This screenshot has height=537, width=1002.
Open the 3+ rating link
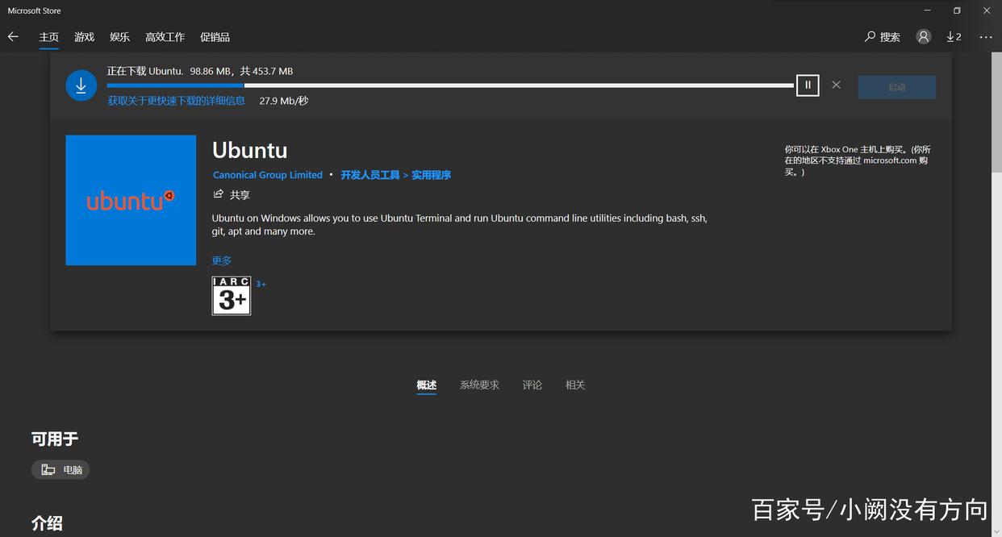(x=261, y=284)
